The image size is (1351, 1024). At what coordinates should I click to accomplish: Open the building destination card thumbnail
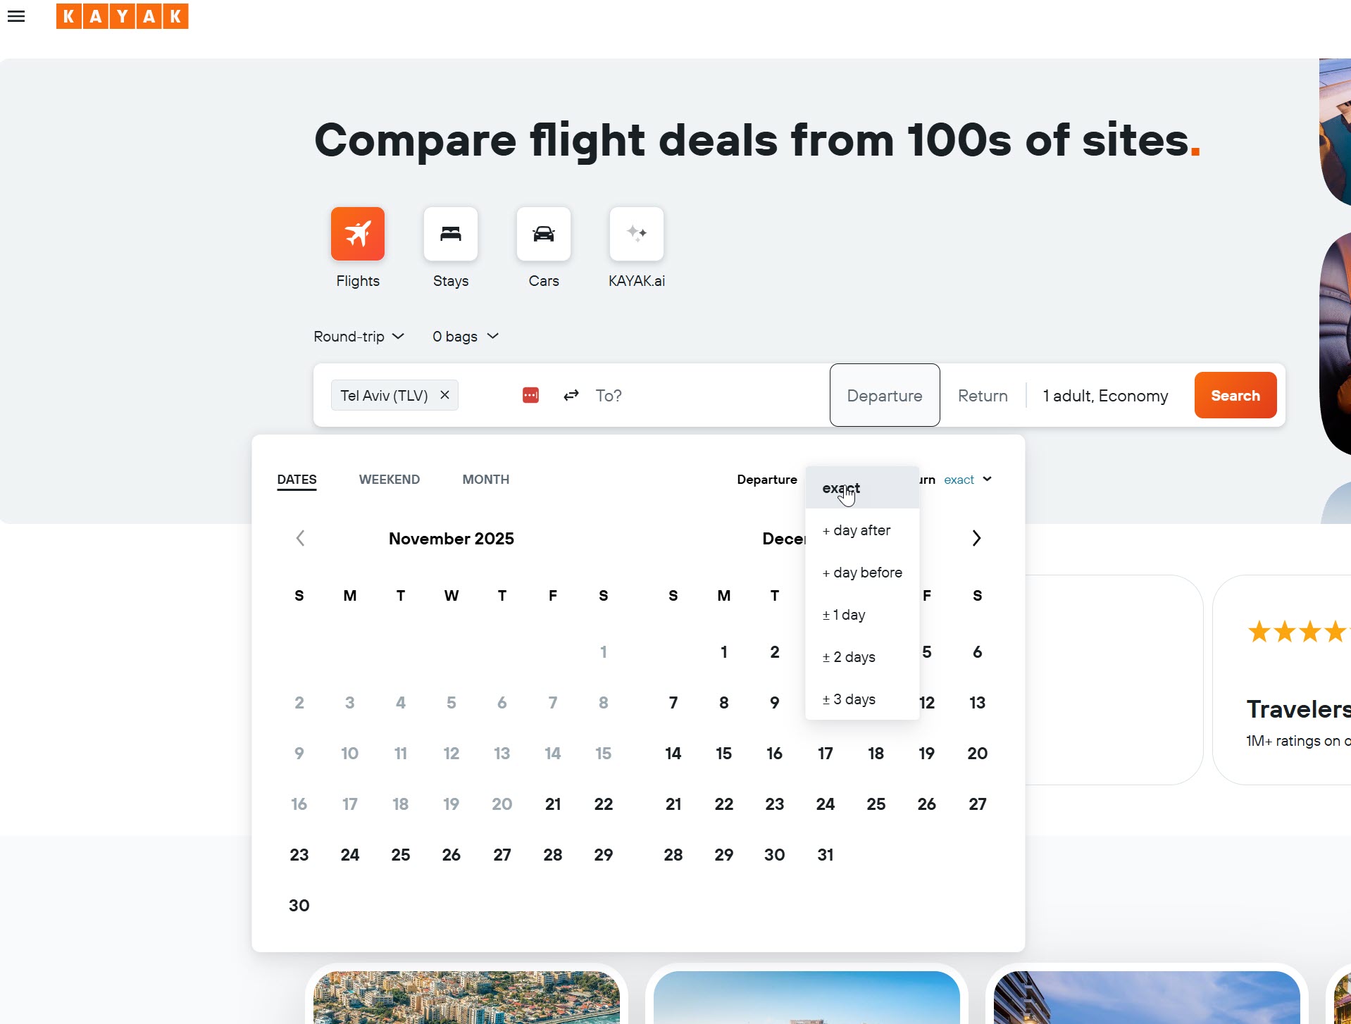[x=1147, y=997]
